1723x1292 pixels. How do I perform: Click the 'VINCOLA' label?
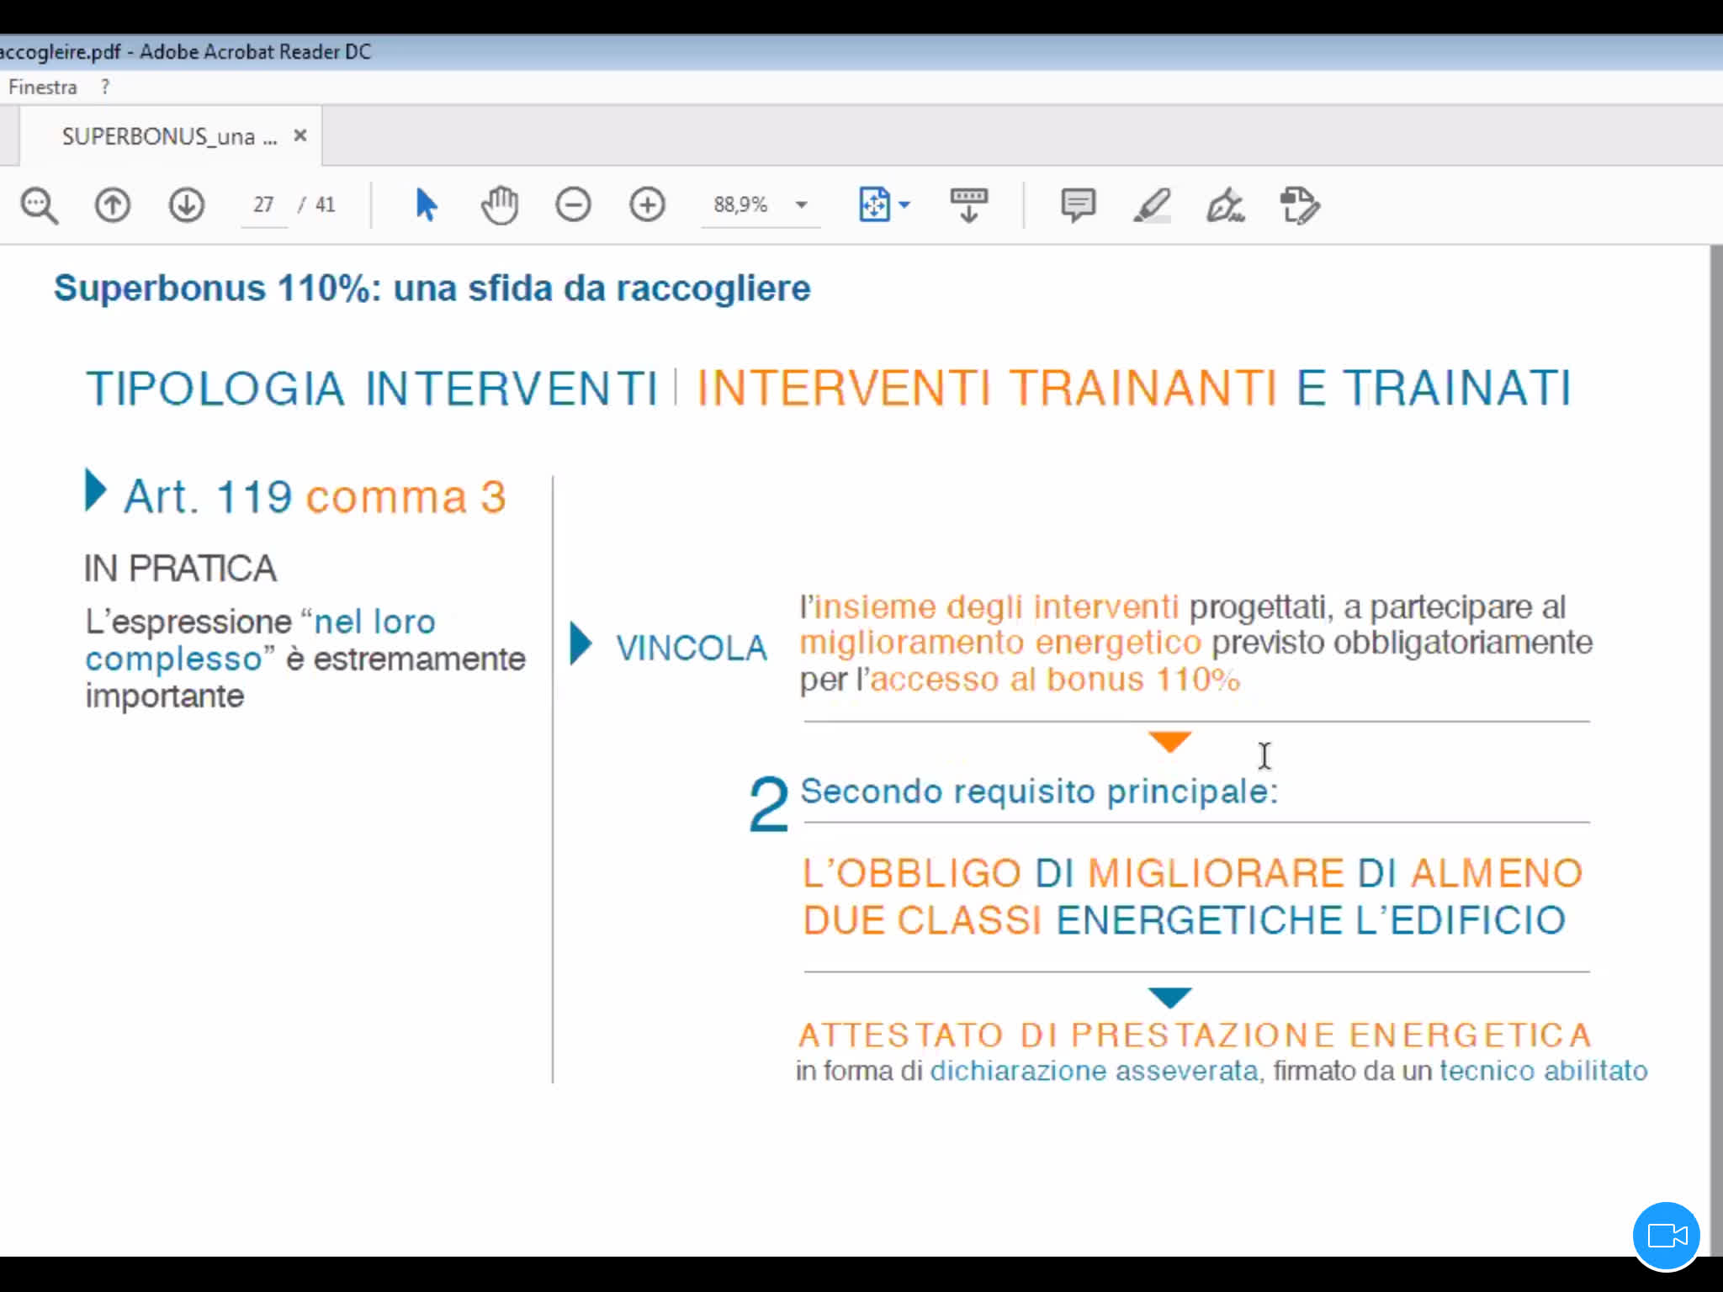[692, 649]
